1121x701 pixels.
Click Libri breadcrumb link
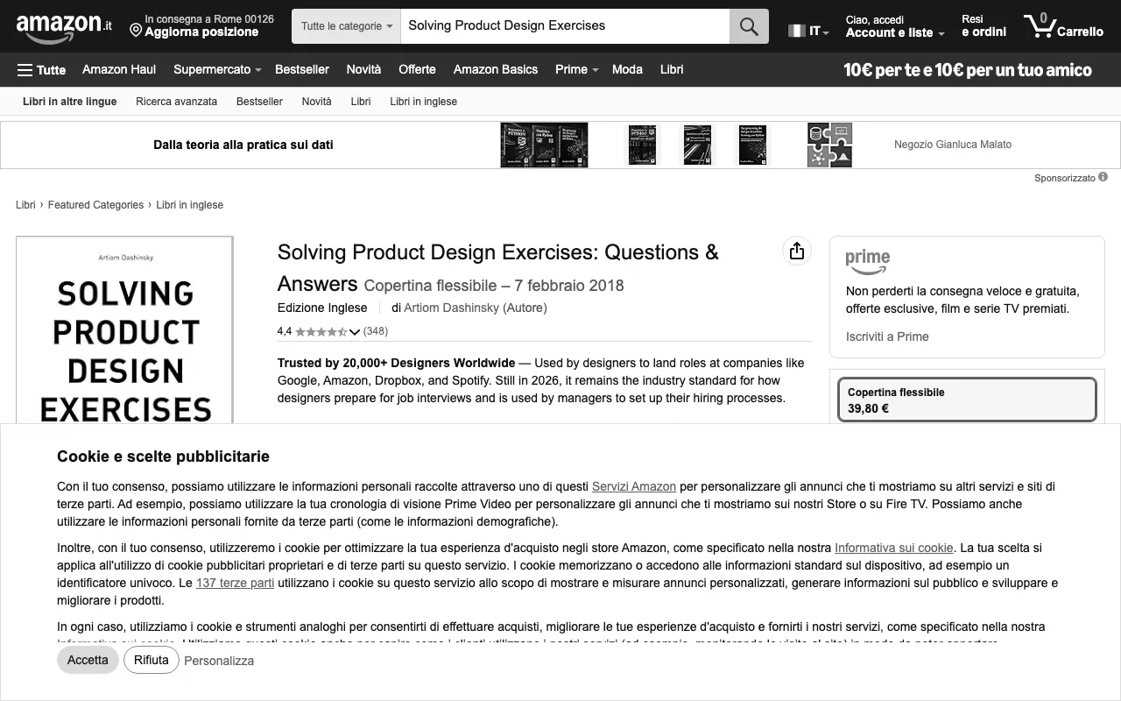coord(25,205)
